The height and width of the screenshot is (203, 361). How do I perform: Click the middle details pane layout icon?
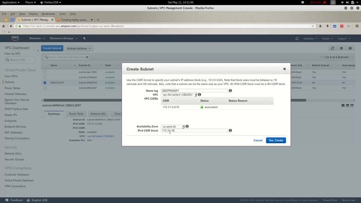(347, 105)
